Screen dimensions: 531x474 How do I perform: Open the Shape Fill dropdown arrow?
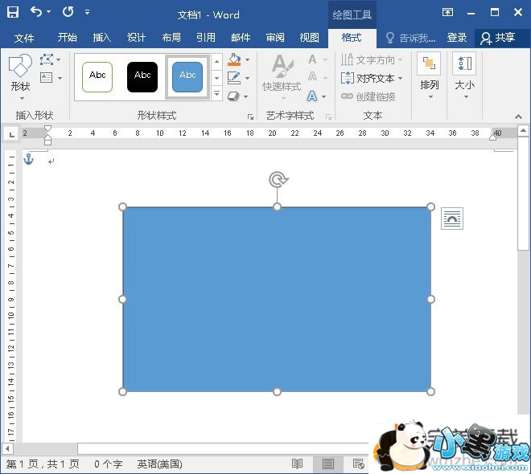click(247, 60)
